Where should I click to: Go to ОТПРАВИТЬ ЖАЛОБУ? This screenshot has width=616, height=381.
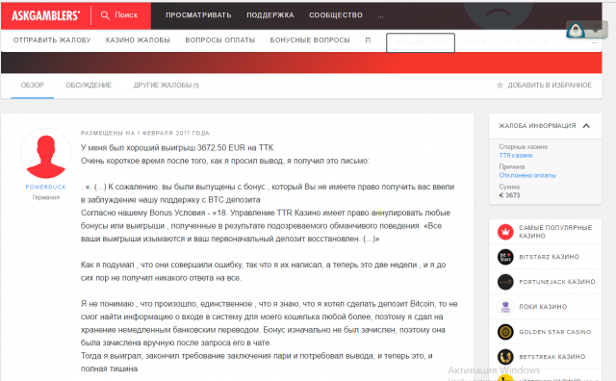pos(52,40)
